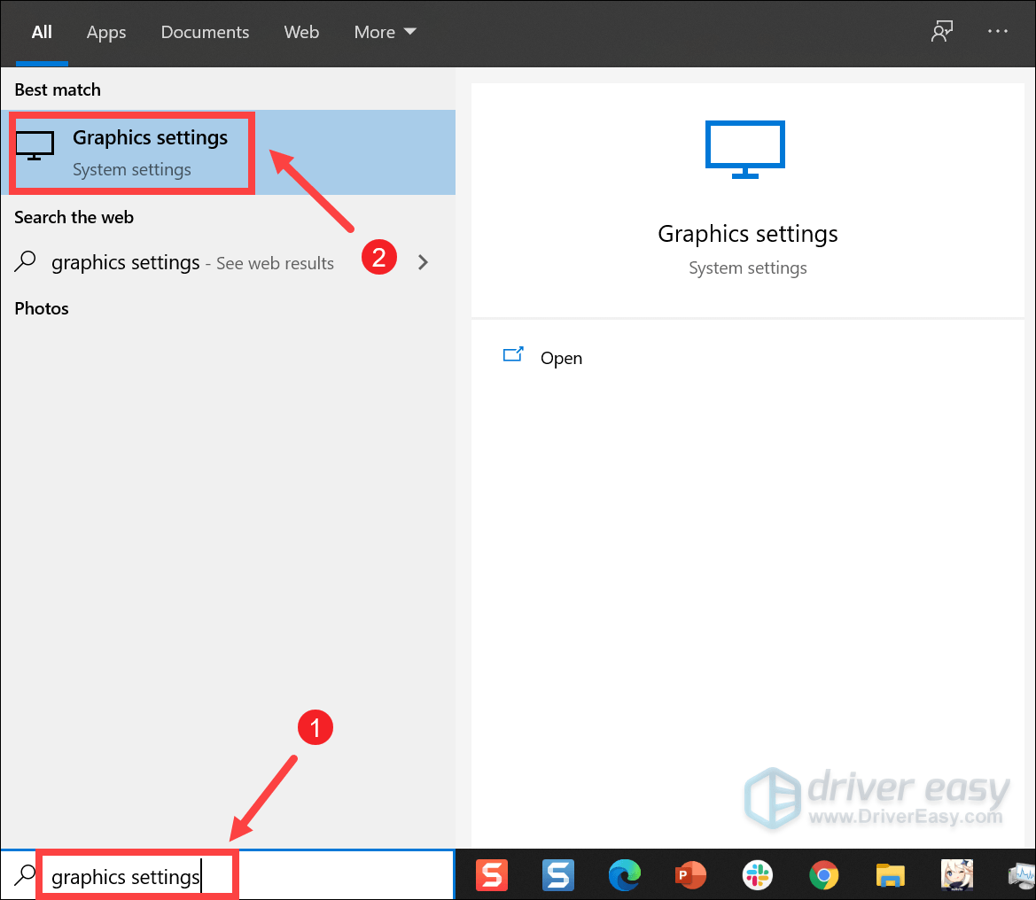The width and height of the screenshot is (1036, 900).
Task: Expand the More dropdown
Action: pyautogui.click(x=386, y=32)
